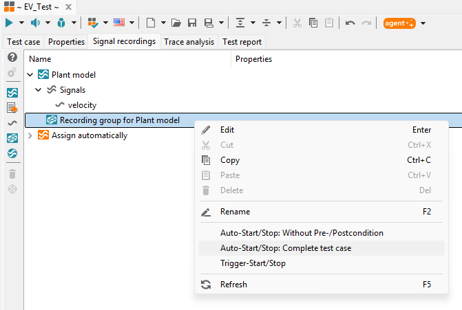Viewport: 462px width, 310px height.
Task: Click the Signals node icon
Action: click(52, 89)
